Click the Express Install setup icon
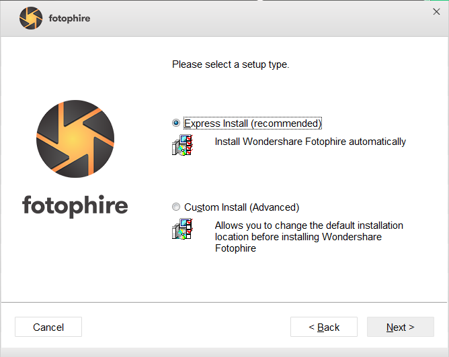 tap(182, 145)
